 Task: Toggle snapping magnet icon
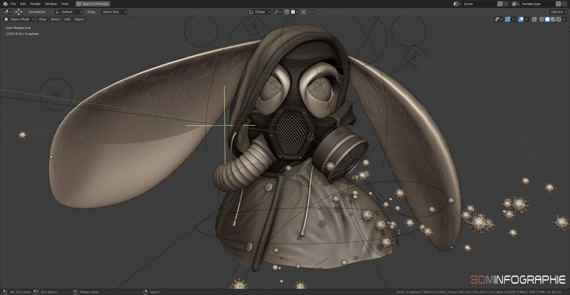[x=287, y=12]
